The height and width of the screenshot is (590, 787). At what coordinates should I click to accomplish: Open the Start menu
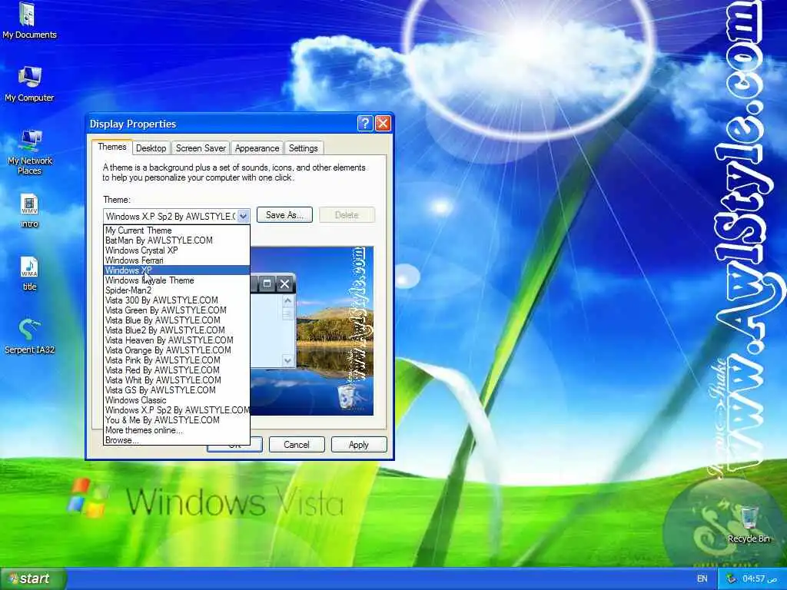tap(33, 578)
